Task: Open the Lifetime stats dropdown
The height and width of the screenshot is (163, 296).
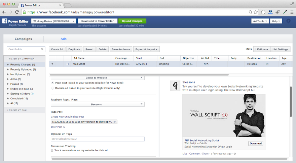Action: [262, 49]
